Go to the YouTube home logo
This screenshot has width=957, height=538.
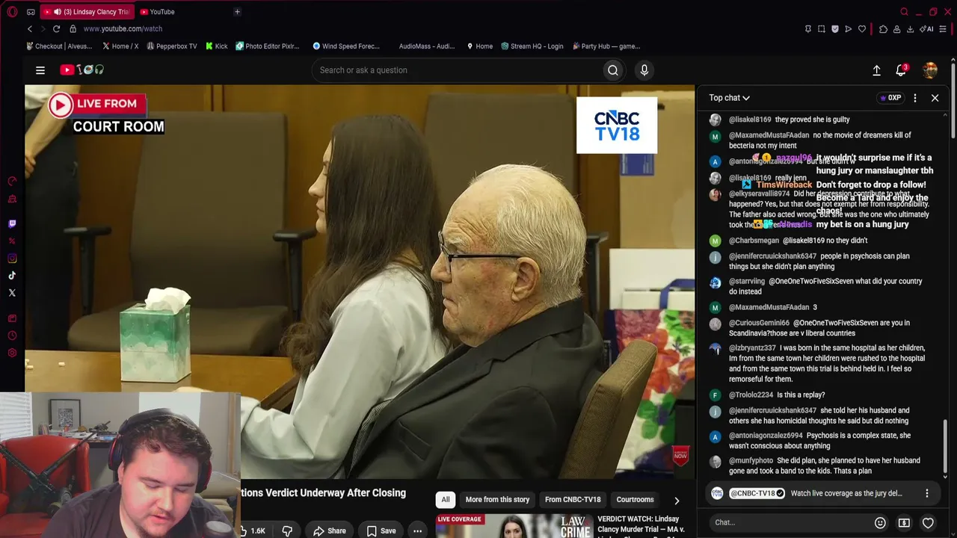pyautogui.click(x=82, y=70)
